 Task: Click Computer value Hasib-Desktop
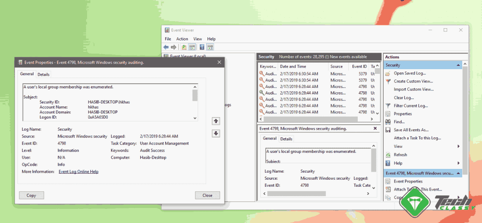click(x=153, y=158)
